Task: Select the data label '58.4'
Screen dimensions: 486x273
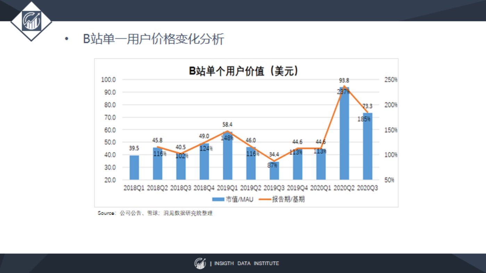Action: (228, 124)
